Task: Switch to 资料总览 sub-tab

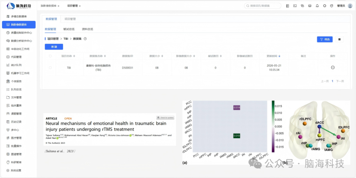Action: tap(87, 29)
